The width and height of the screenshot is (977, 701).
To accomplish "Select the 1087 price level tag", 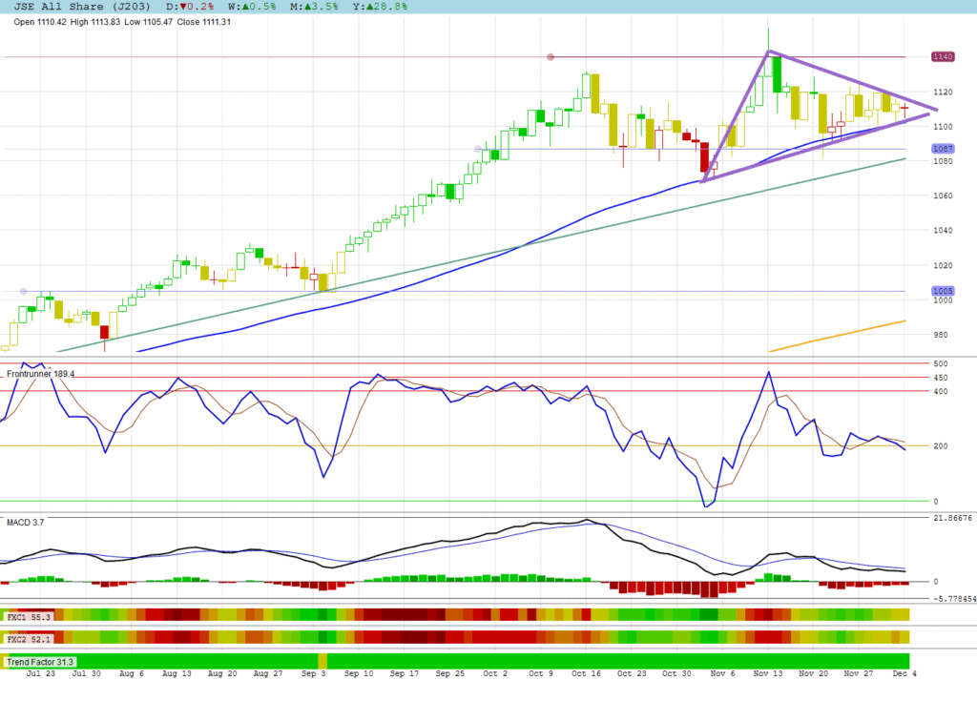I will tap(943, 149).
